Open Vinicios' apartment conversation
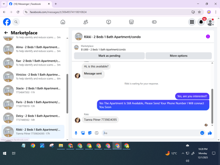This screenshot has width=220, height=165. pyautogui.click(x=33, y=77)
